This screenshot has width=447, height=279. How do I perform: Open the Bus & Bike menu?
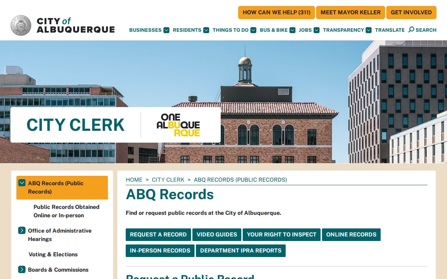[274, 30]
